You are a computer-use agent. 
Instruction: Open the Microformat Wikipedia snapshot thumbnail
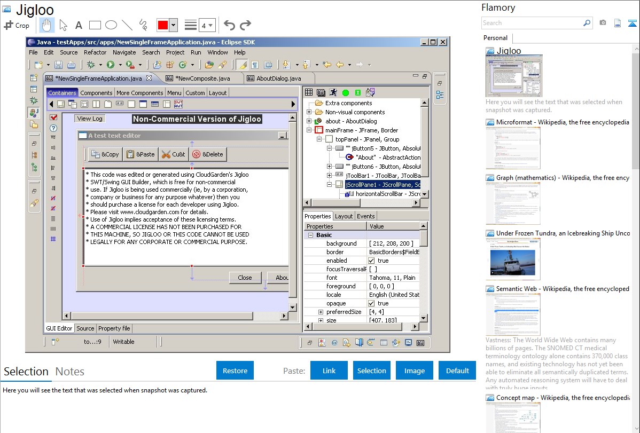(x=513, y=148)
